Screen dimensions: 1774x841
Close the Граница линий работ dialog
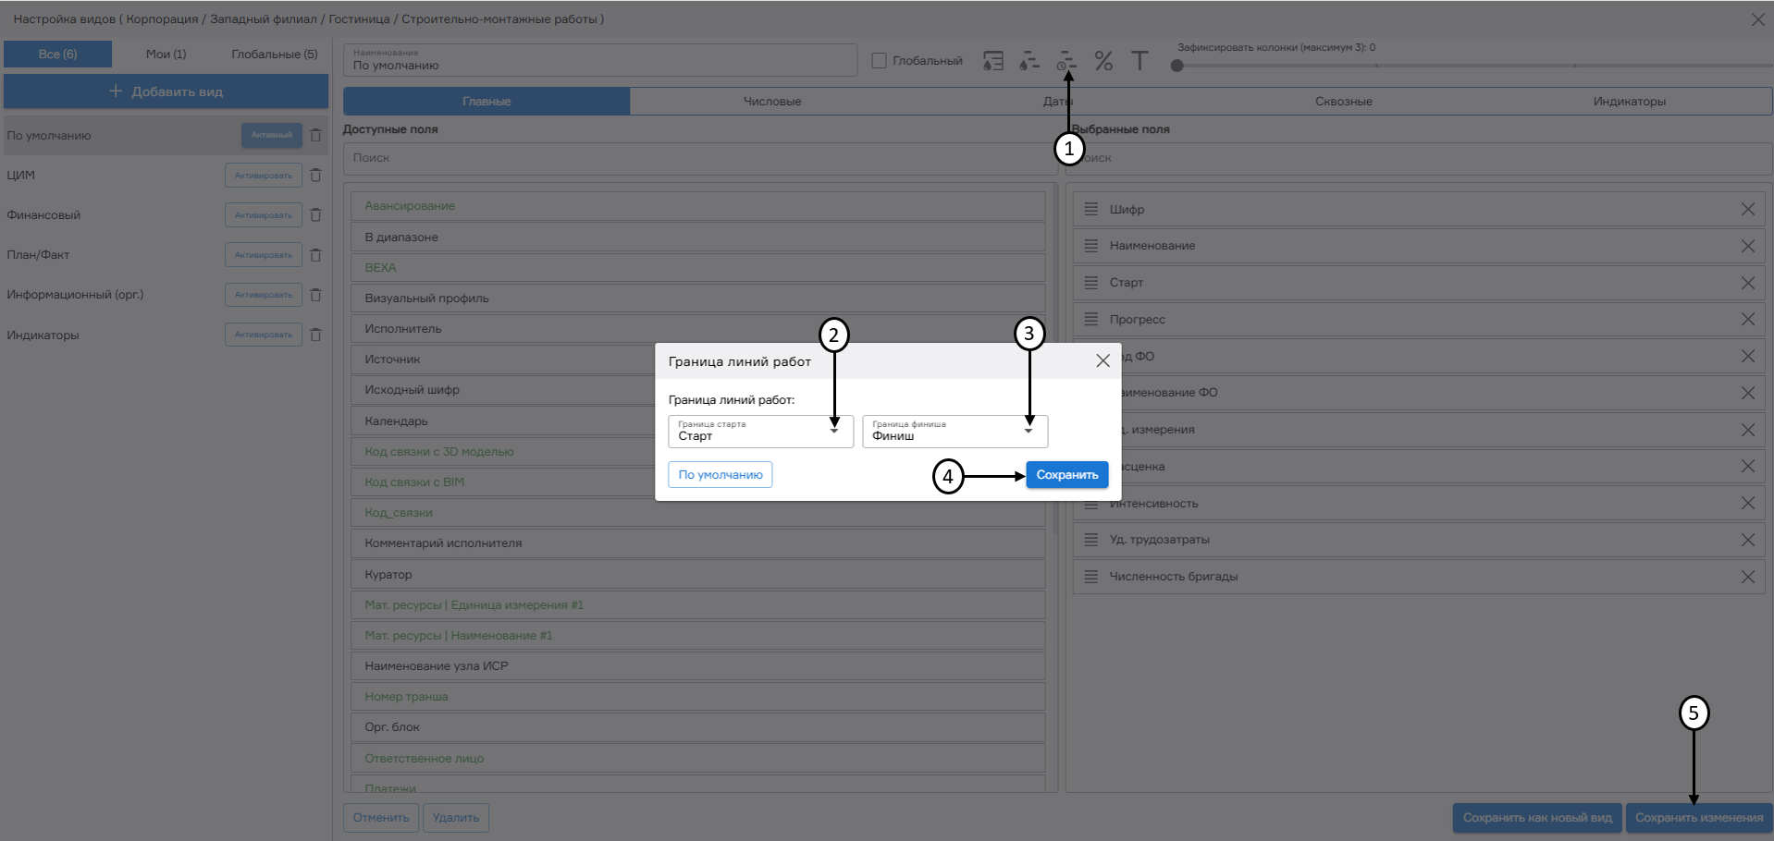click(x=1103, y=361)
